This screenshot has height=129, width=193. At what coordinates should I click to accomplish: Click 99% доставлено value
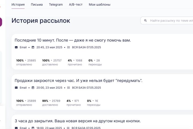(x=45, y=101)
